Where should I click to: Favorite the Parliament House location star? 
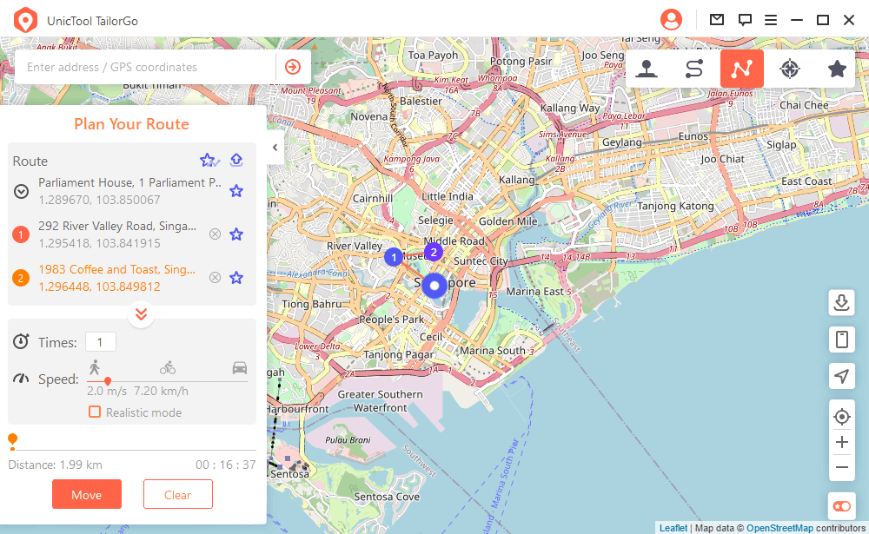[x=236, y=191]
